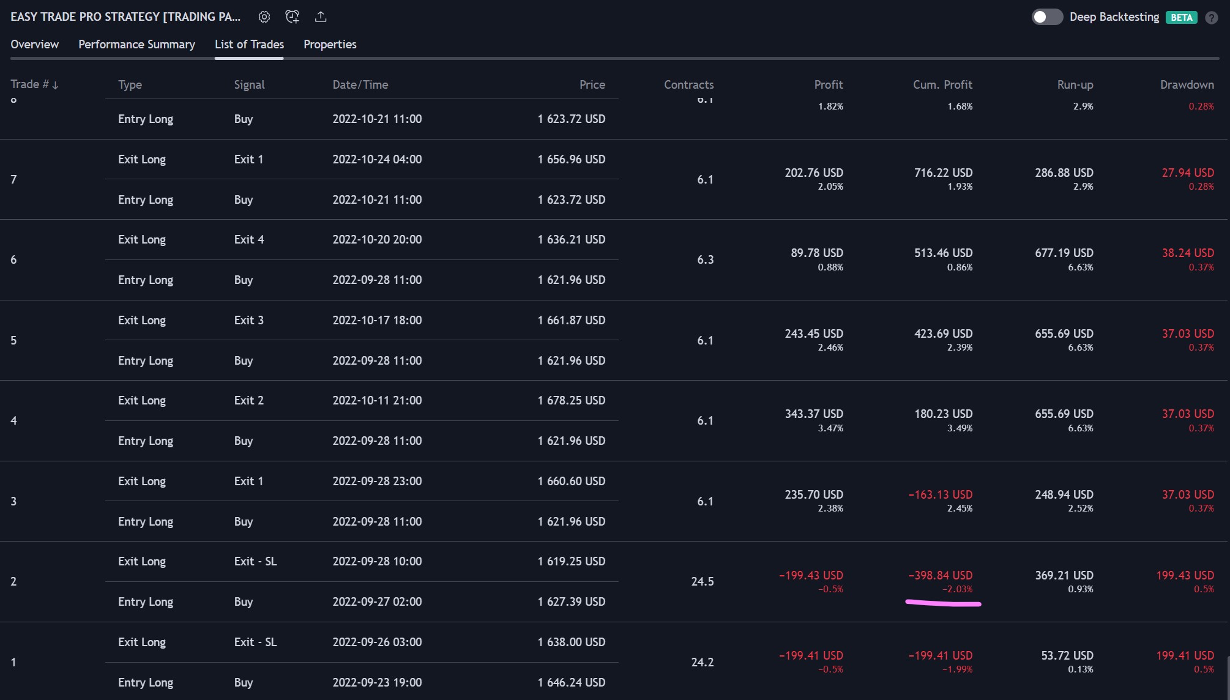Image resolution: width=1230 pixels, height=700 pixels.
Task: Click the strategy title name
Action: click(x=125, y=17)
